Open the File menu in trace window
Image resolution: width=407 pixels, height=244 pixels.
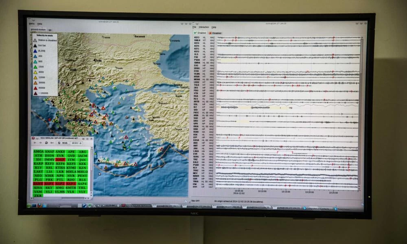click(x=195, y=27)
